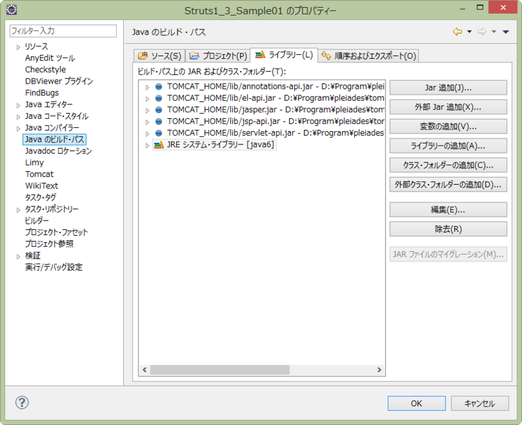Click the servlet-api.jar library icon
Screen dimensions: 522x425
[159, 133]
